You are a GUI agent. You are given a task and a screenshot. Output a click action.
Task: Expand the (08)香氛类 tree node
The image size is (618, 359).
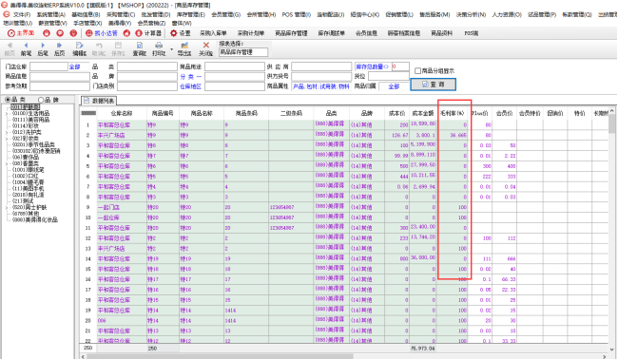(x=7, y=163)
